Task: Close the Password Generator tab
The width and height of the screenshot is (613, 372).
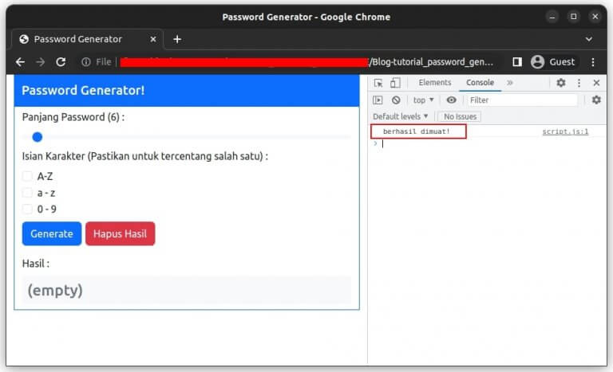Action: [153, 39]
